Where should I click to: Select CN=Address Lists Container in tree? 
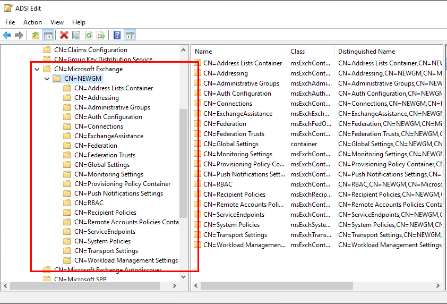tap(114, 88)
